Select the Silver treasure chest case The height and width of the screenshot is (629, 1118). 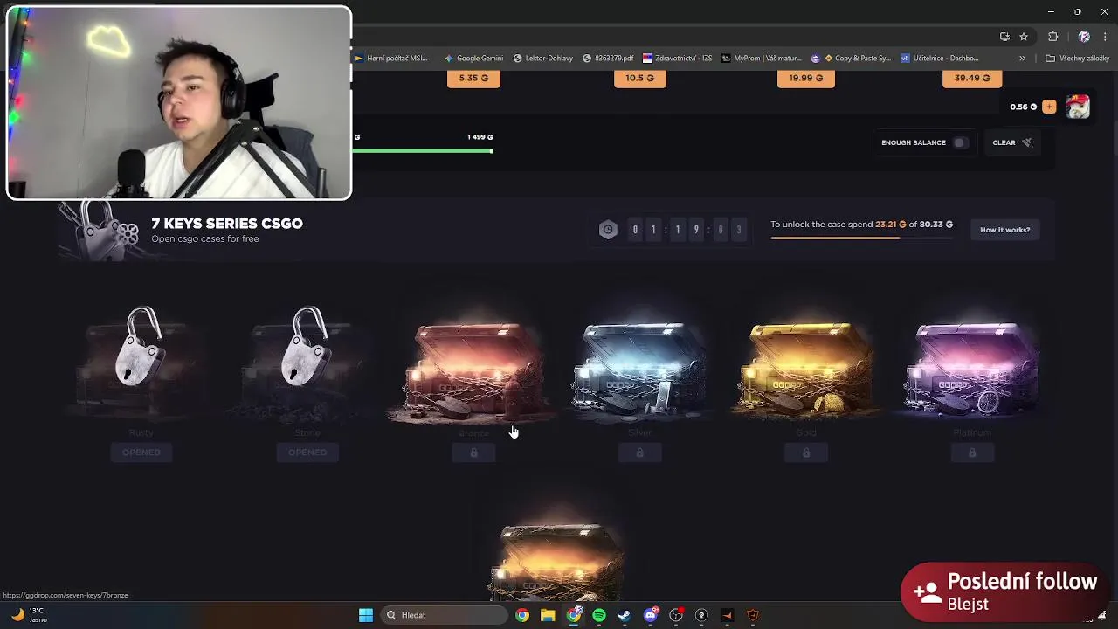tap(639, 371)
